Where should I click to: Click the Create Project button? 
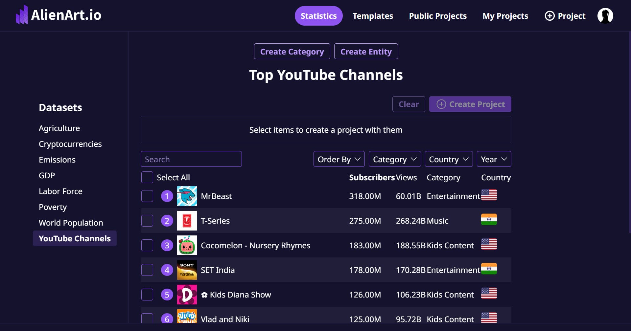pyautogui.click(x=470, y=104)
